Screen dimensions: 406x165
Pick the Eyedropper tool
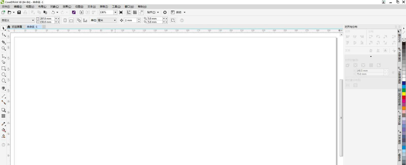point(3,124)
